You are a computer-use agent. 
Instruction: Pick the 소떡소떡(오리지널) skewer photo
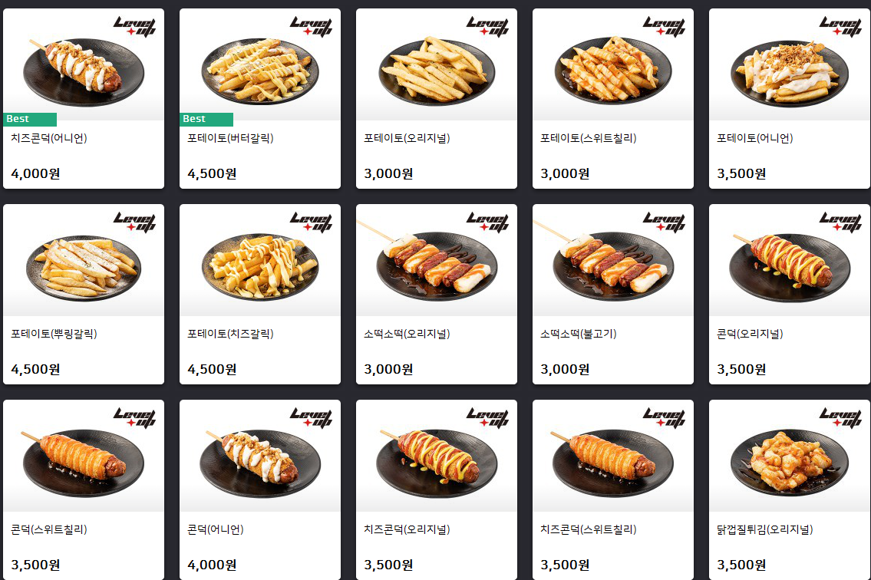click(437, 260)
